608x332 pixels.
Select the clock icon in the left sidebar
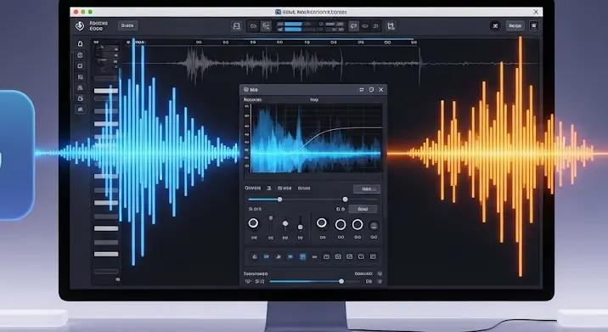point(81,55)
